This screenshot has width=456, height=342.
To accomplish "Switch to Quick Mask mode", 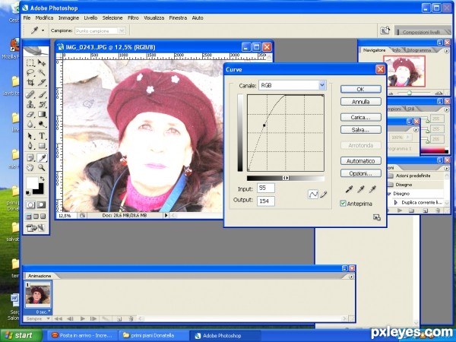I will click(42, 204).
